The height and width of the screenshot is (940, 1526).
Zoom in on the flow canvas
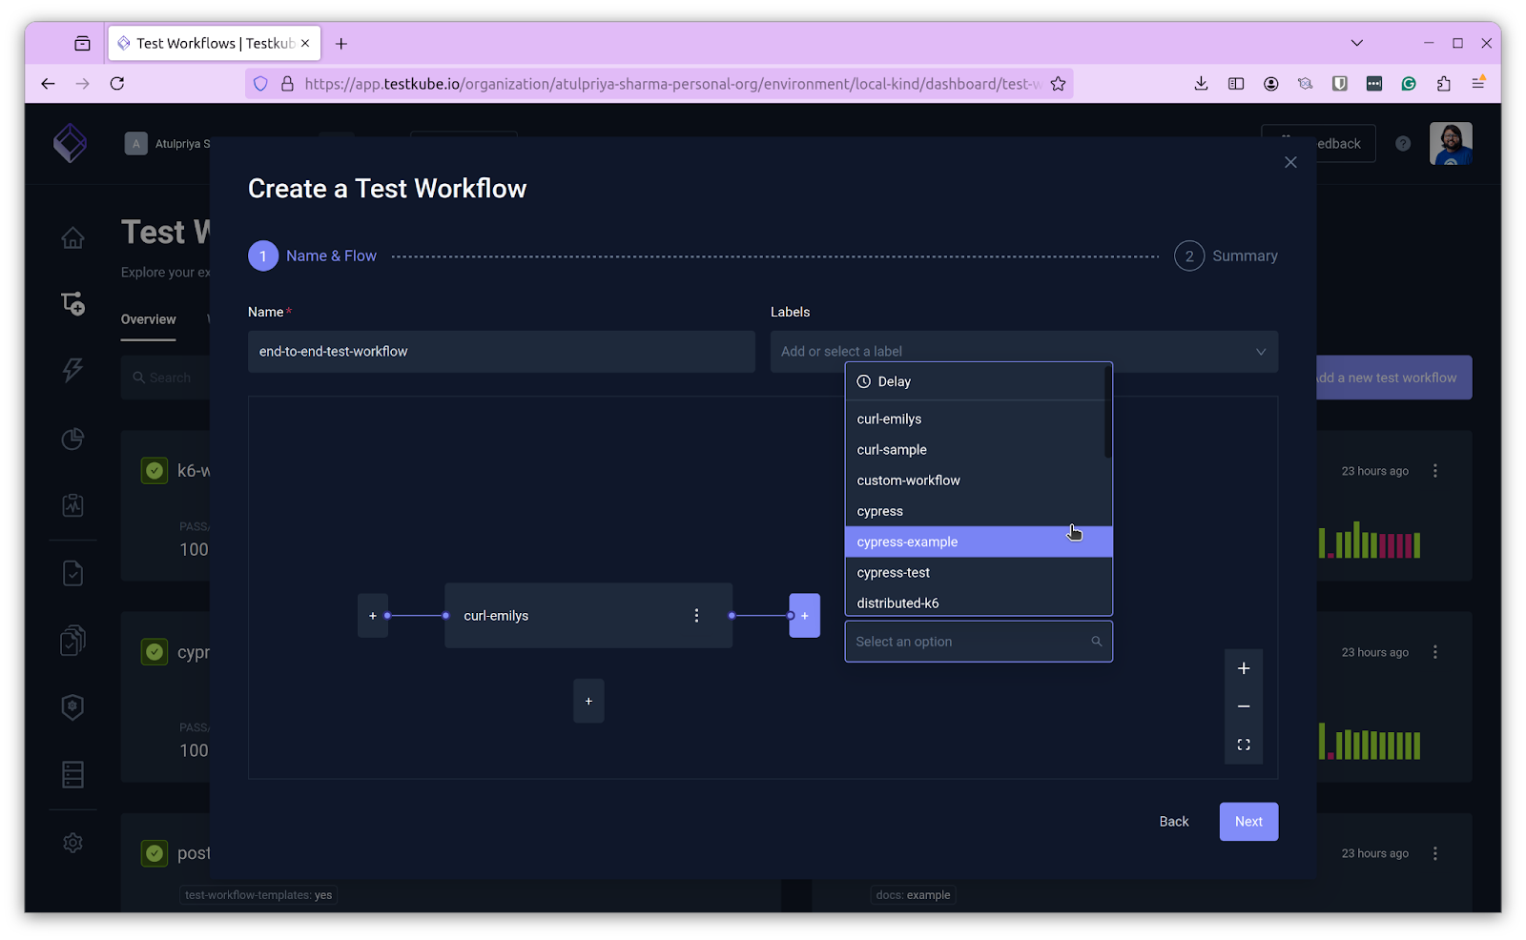click(x=1244, y=668)
